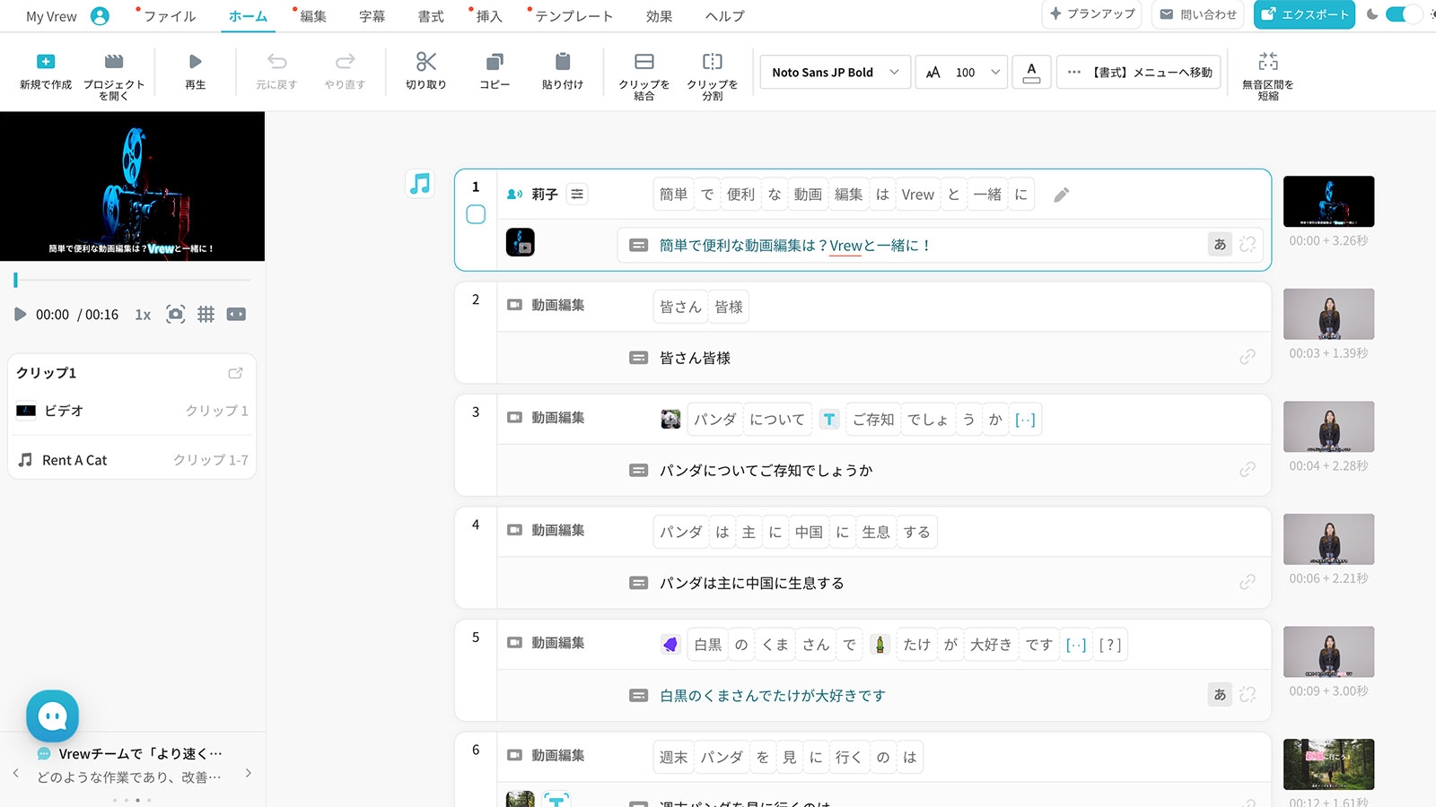Open the font color A button
This screenshot has width=1436, height=807.
1031,72
